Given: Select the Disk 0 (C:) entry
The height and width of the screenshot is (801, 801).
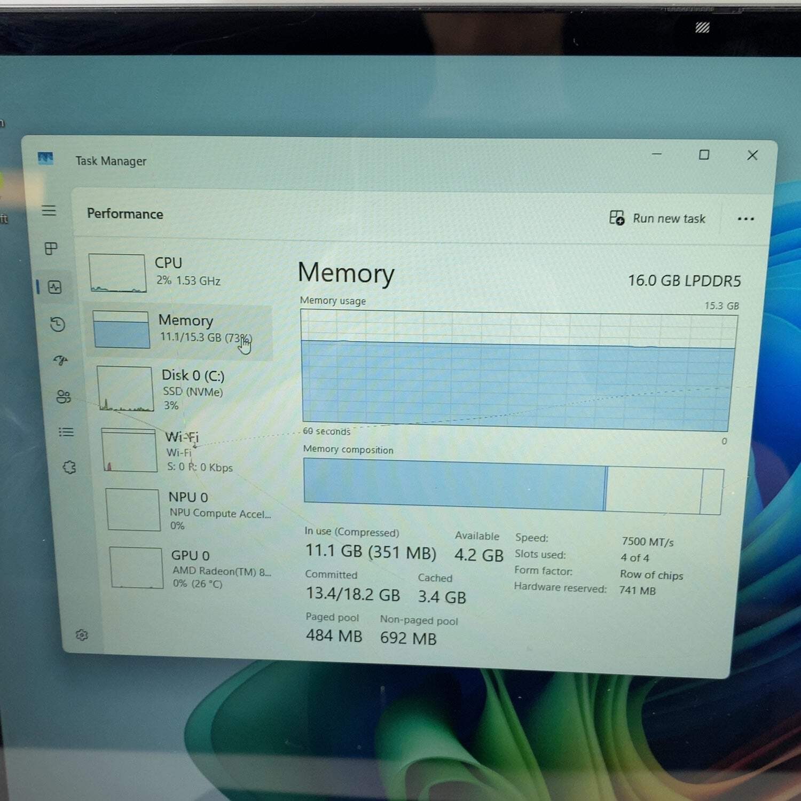Looking at the screenshot, I should (x=184, y=389).
